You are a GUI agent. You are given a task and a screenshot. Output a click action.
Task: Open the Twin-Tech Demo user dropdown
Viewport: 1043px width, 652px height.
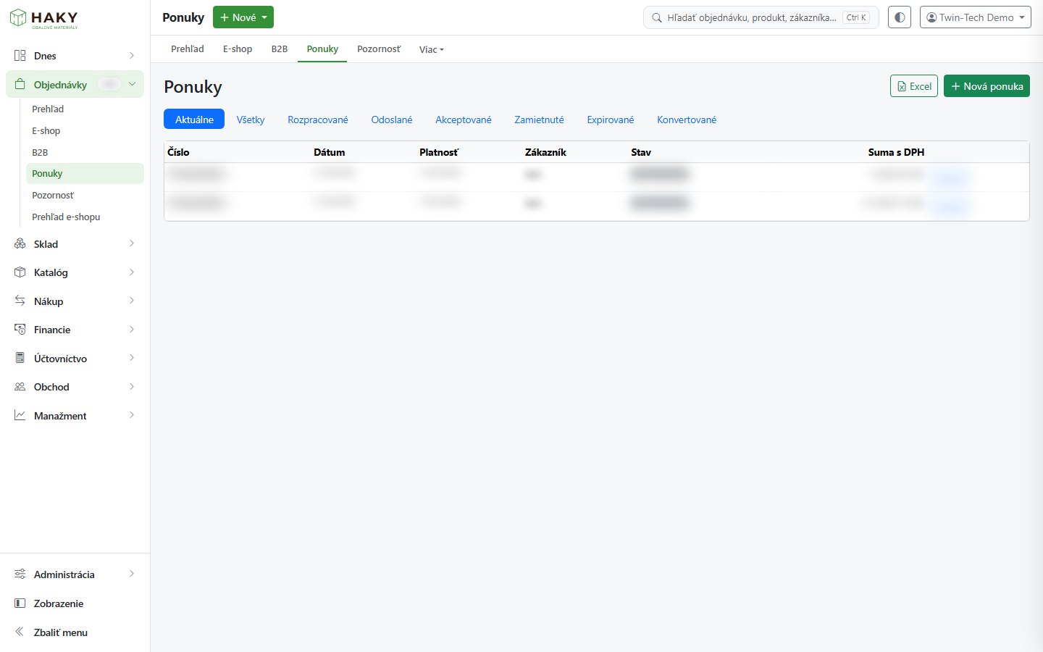point(976,17)
